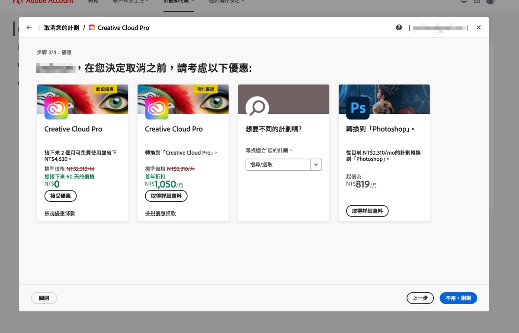Screen dimensions: 519x333
Task: Click the 轉換到「Creative Cloud Pro」 description
Action: [181, 152]
